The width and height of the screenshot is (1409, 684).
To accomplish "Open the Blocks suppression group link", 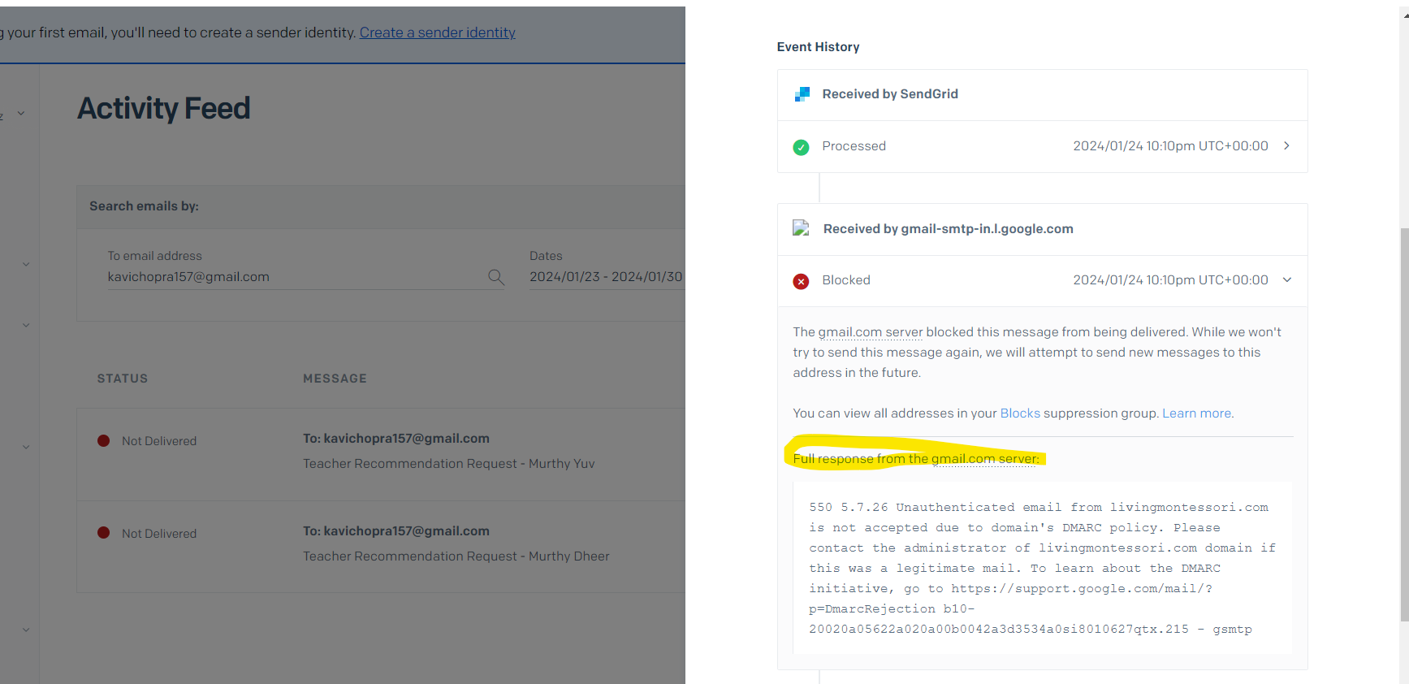I will (x=1020, y=413).
